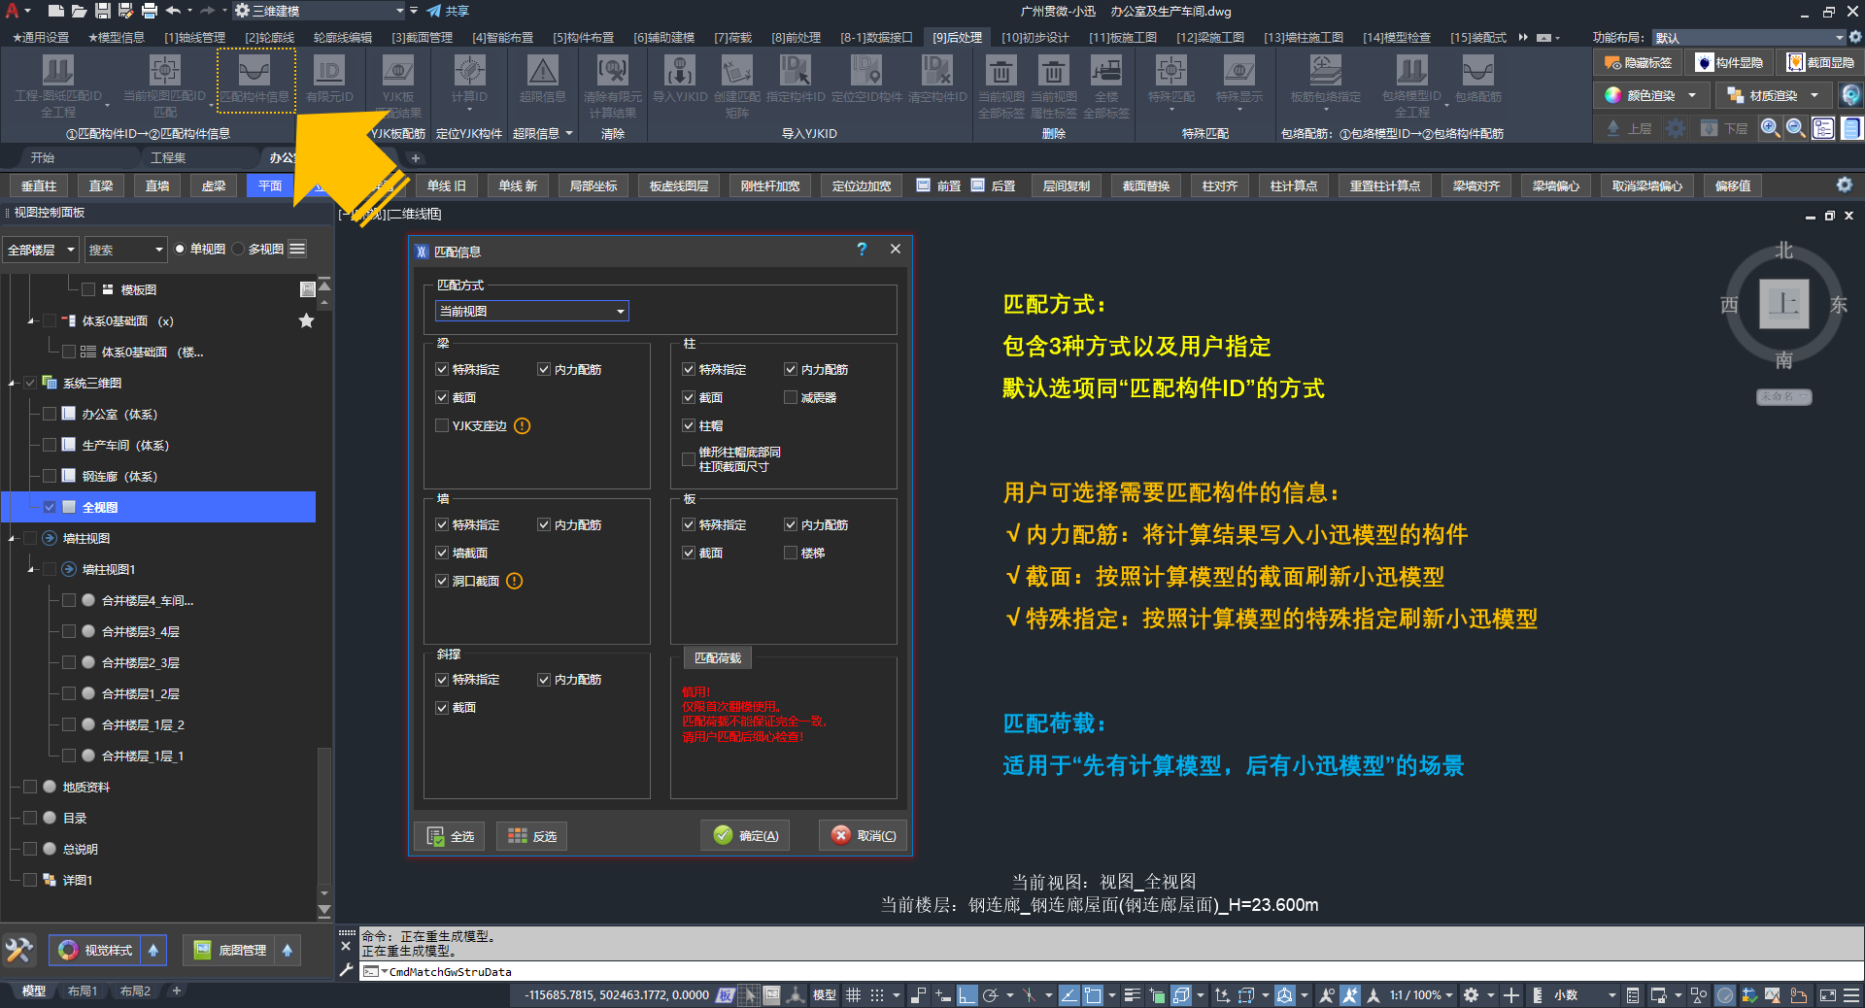Switch to the [7]荷载 ribbon tab

[x=732, y=38]
